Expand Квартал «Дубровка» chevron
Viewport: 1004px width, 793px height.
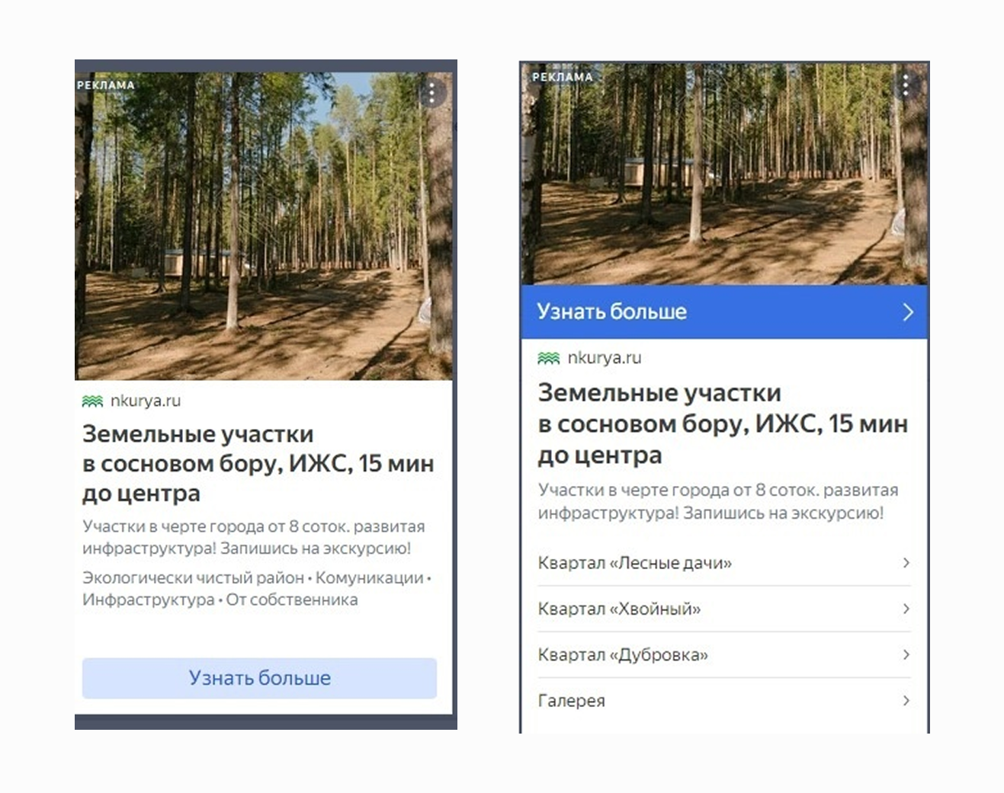pos(906,654)
